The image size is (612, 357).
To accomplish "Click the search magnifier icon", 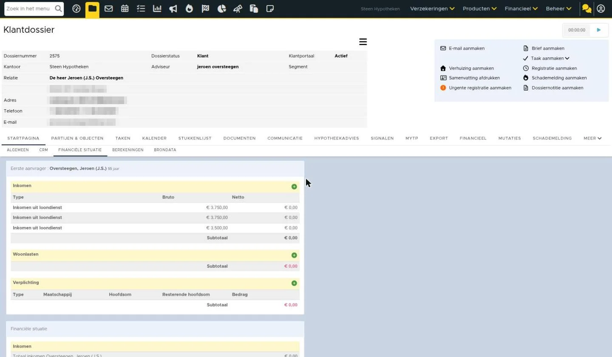I will 59,8.
